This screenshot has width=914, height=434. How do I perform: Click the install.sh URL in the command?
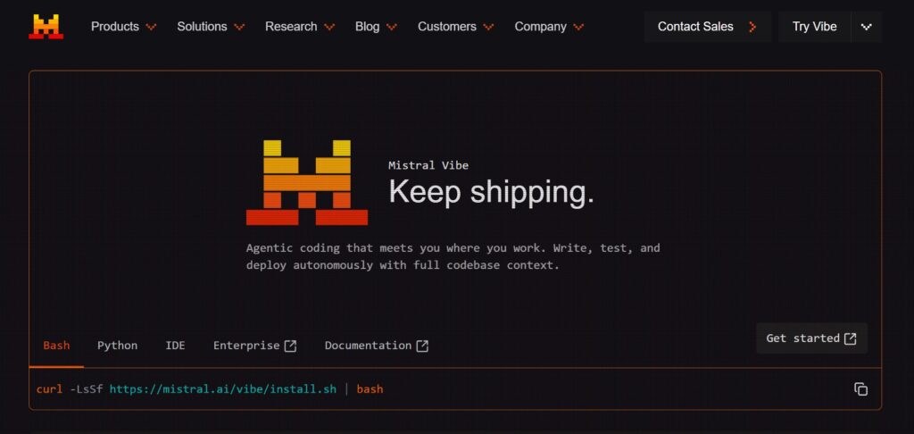(222, 389)
